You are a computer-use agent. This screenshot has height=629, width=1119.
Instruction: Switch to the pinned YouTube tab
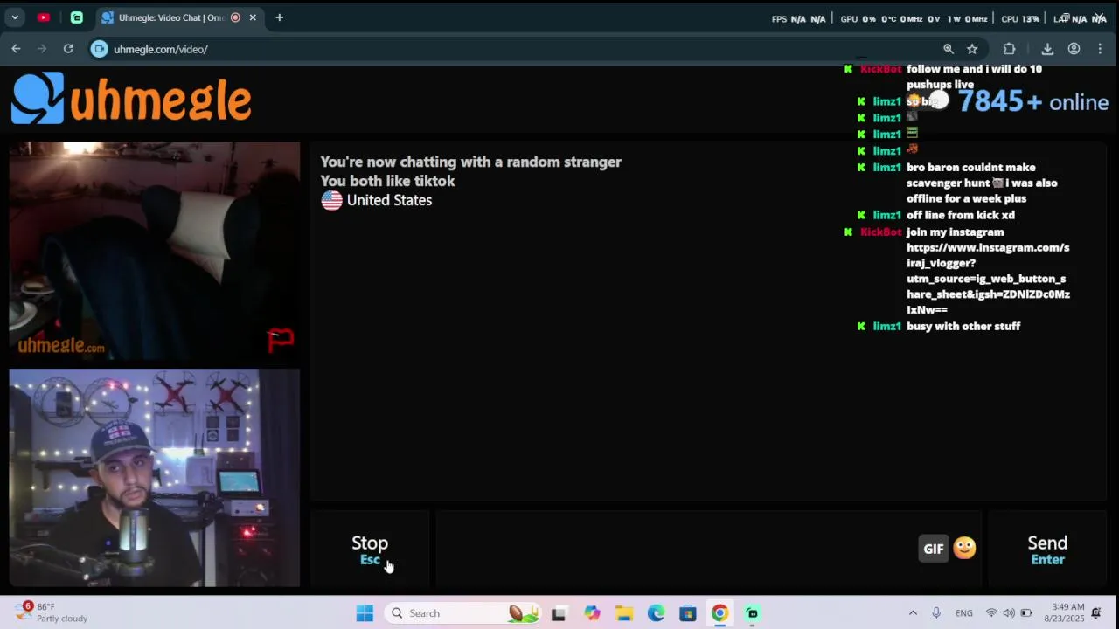(x=44, y=17)
